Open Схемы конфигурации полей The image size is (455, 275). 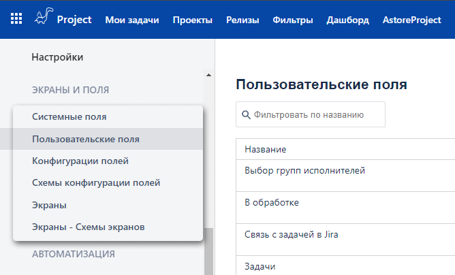[108, 182]
